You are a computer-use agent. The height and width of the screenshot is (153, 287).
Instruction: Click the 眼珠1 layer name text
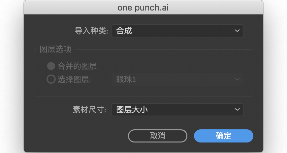[126, 79]
